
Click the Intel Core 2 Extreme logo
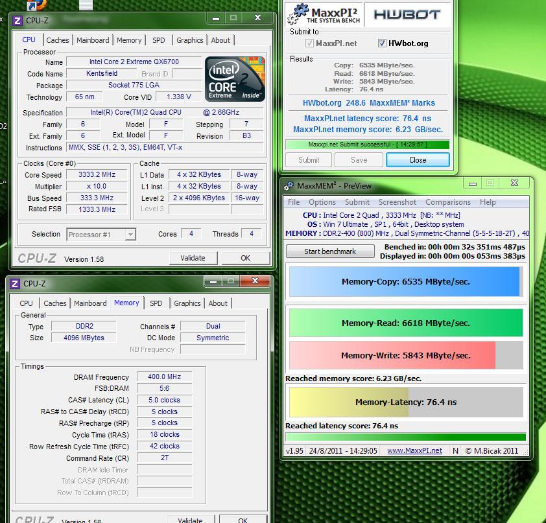(235, 79)
